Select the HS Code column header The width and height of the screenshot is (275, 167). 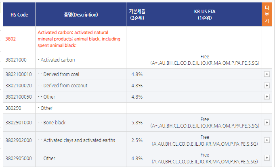click(19, 14)
